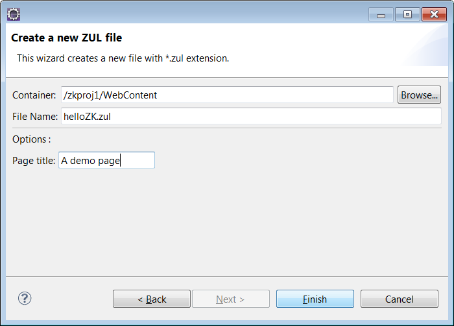This screenshot has width=454, height=326.
Task: Focus the Container path input field
Action: (x=227, y=95)
